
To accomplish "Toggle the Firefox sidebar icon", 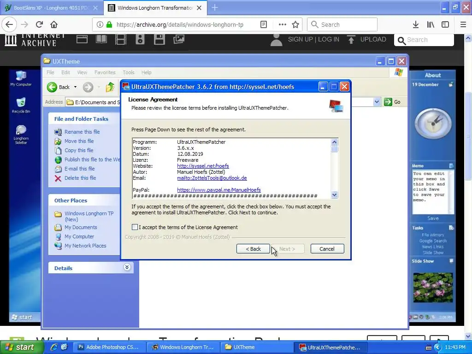I will pos(445,25).
